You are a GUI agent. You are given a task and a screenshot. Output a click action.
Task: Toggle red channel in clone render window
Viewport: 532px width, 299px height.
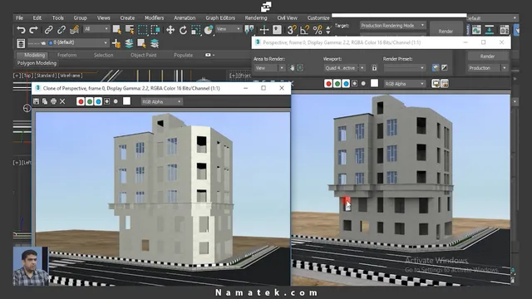tap(81, 101)
